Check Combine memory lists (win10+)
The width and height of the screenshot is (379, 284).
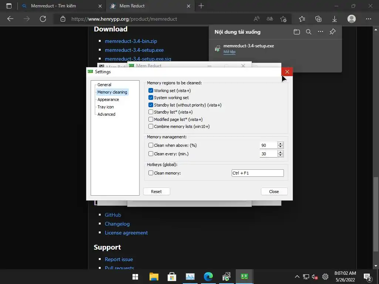coord(151,126)
